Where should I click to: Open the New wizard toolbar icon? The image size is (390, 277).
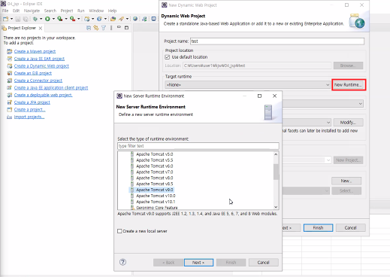5,19
